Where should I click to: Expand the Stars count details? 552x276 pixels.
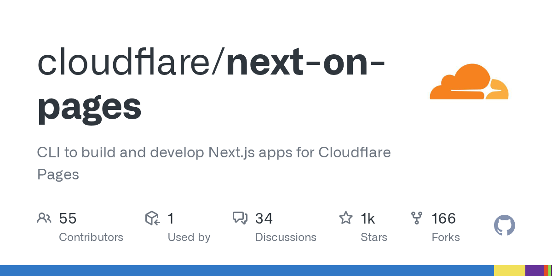(368, 218)
